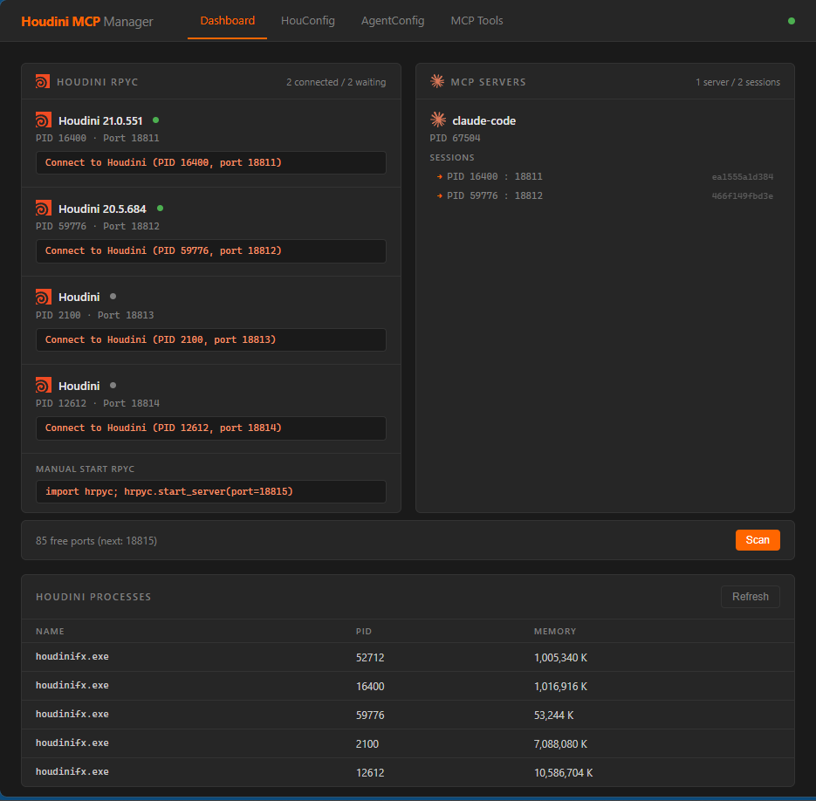Click the Houdini icon beside Houdini 20.5.684
This screenshot has height=801, width=816.
[43, 209]
